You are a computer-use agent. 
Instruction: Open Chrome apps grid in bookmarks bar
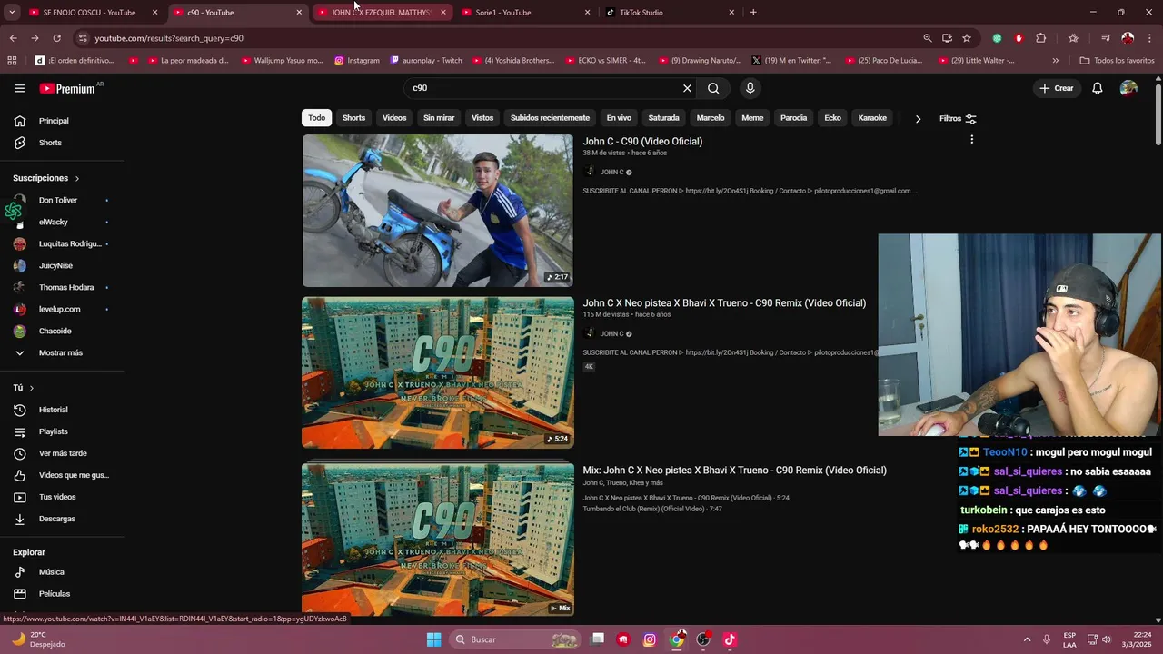[12, 61]
